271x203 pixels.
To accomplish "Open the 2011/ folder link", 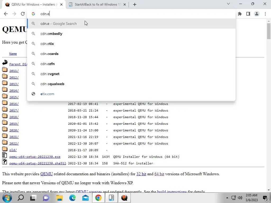I will coord(14,71).
